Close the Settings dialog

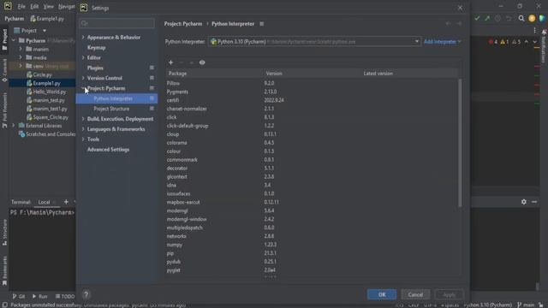460,8
